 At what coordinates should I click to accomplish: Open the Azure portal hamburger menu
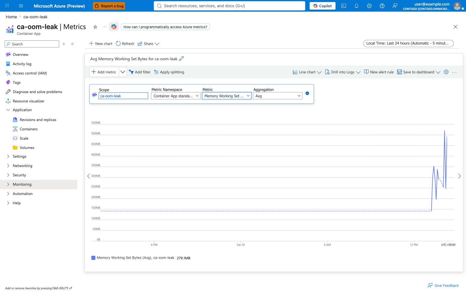(21, 6)
